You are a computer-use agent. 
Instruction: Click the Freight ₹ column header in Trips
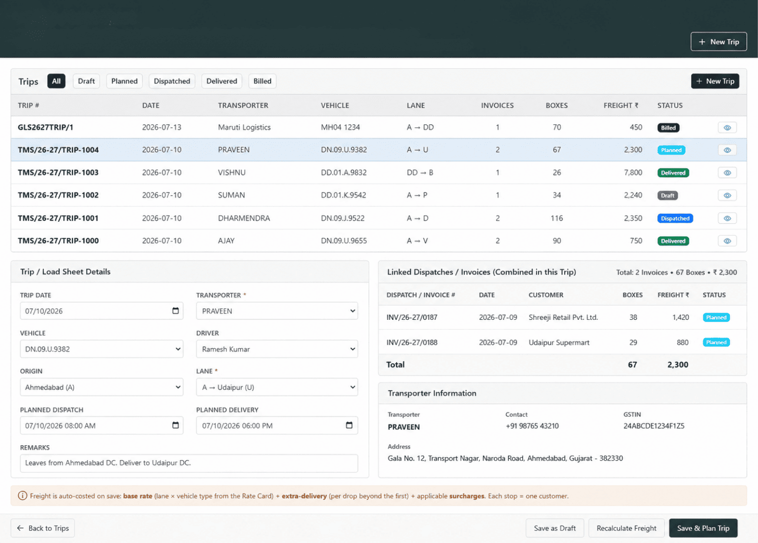coord(621,105)
